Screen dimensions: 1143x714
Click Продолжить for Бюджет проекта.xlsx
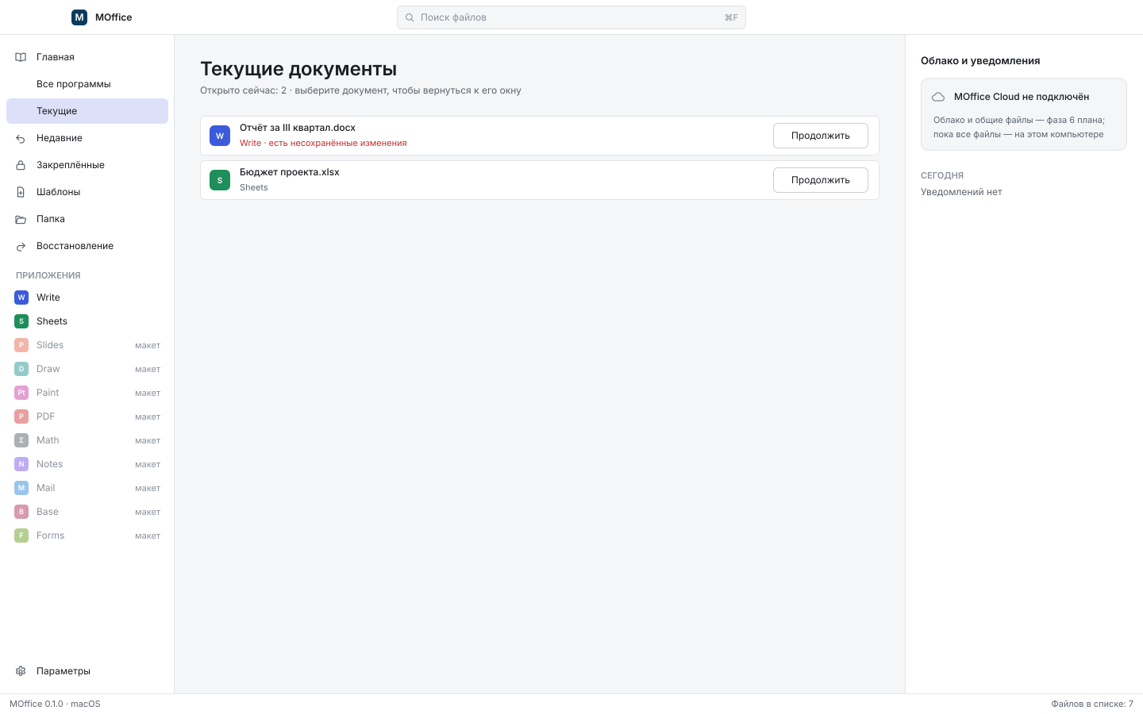coord(821,180)
